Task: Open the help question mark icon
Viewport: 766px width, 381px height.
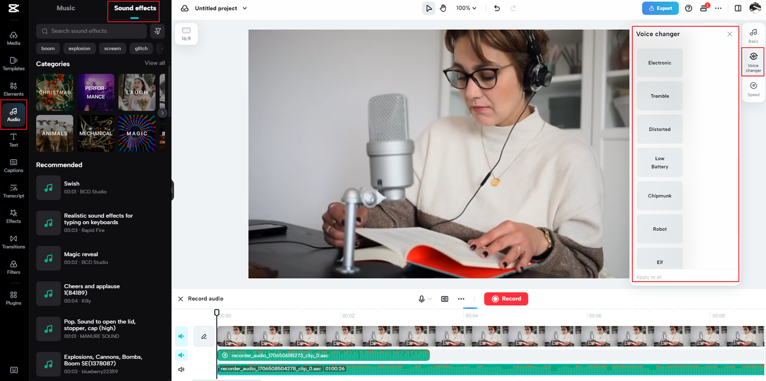Action: 688,8
